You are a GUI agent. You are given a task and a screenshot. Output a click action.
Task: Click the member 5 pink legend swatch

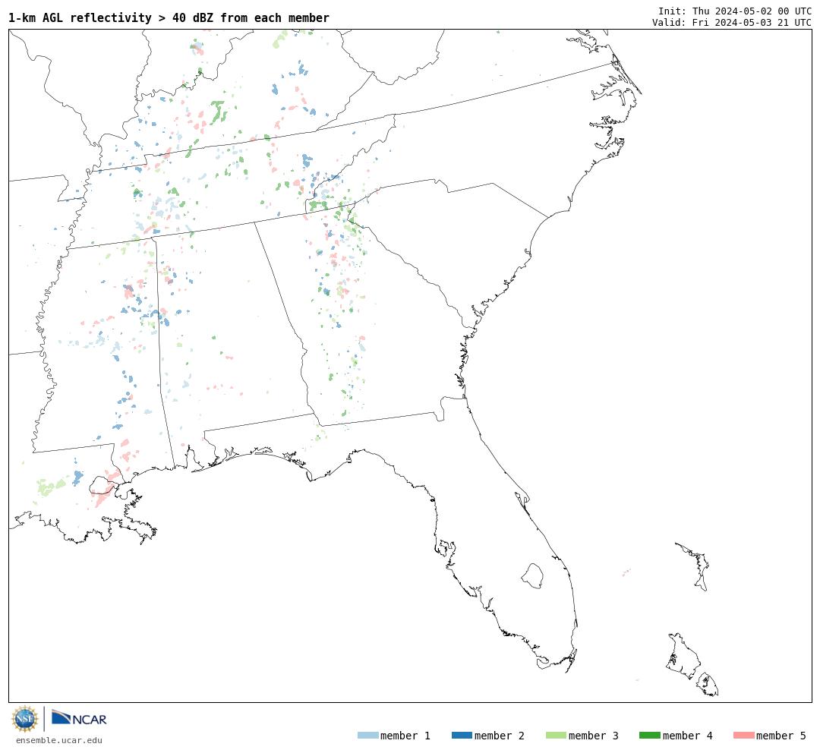pos(744,736)
